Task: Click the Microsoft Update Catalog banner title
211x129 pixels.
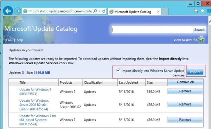Action: pos(41,29)
